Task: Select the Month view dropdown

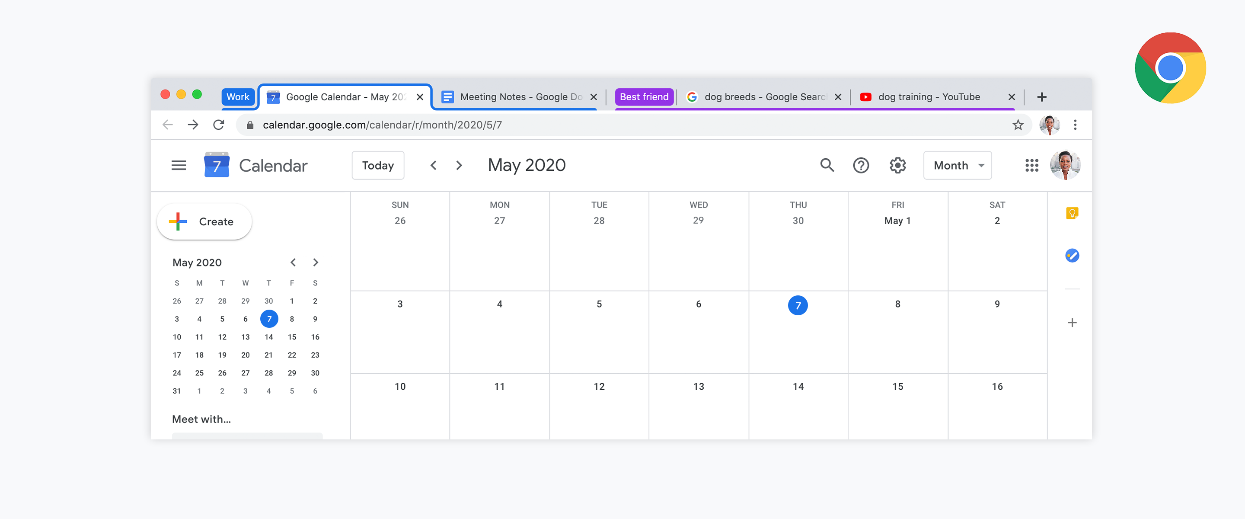Action: tap(958, 165)
